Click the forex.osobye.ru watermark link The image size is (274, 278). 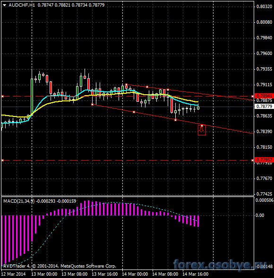220,265
